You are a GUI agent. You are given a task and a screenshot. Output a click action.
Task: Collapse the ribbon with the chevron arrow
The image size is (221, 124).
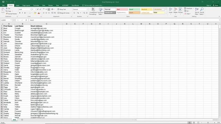pyautogui.click(x=219, y=17)
